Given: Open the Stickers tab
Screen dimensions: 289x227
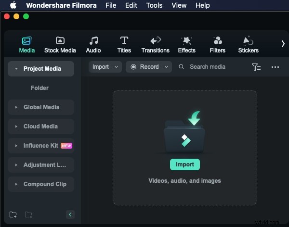Looking at the screenshot, I should [x=248, y=45].
